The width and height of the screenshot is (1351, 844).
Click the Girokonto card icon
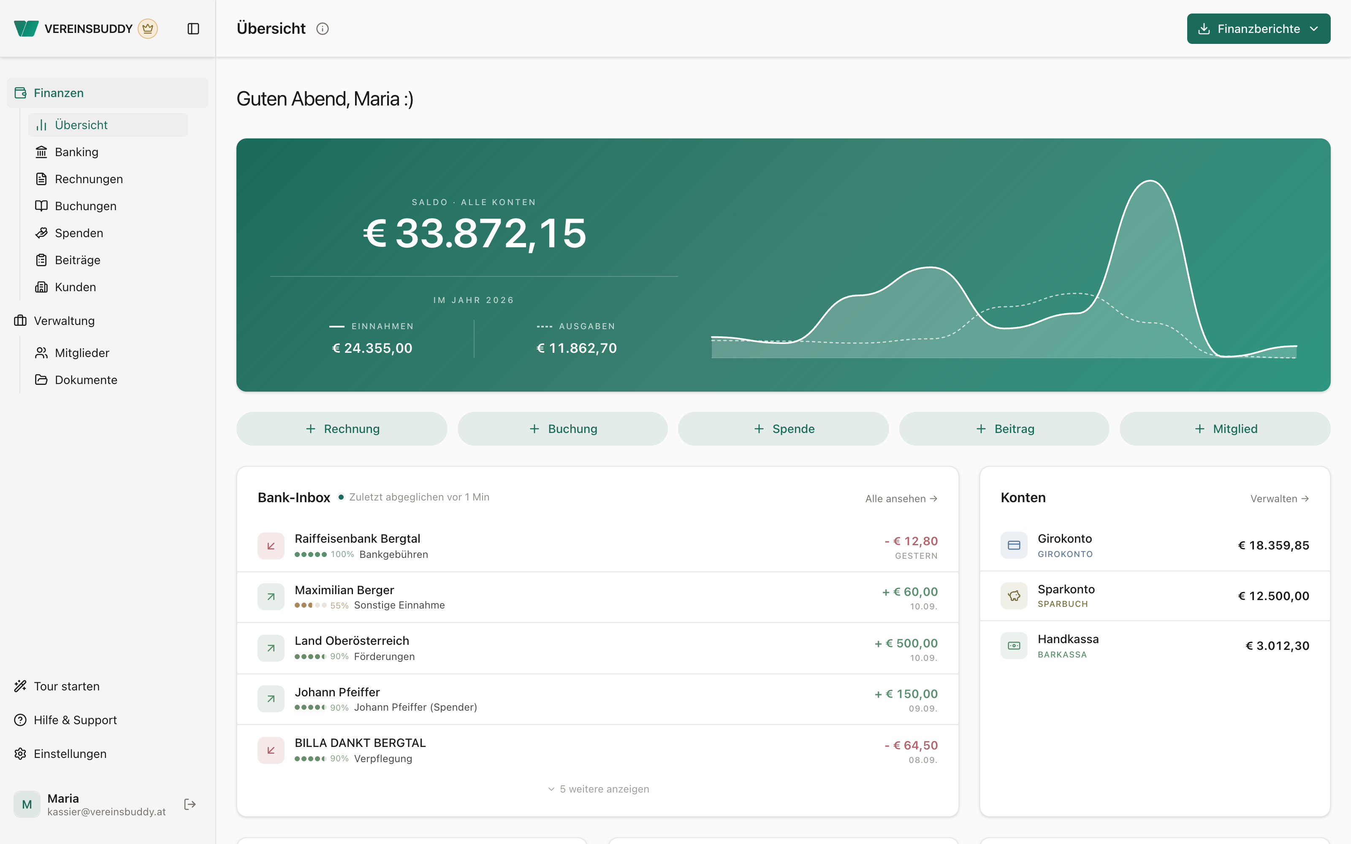coord(1014,545)
